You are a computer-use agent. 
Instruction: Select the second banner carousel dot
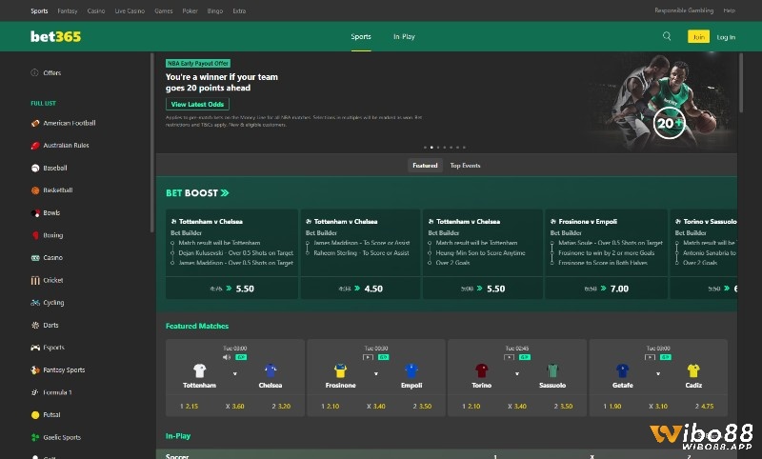(431, 148)
